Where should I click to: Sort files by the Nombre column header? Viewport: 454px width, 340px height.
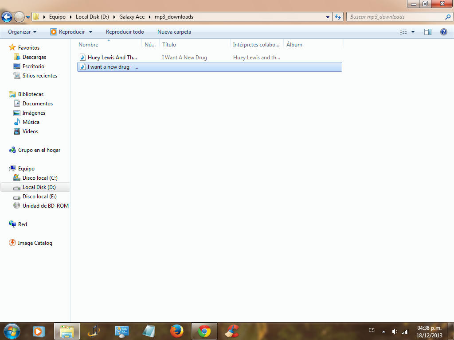click(88, 45)
